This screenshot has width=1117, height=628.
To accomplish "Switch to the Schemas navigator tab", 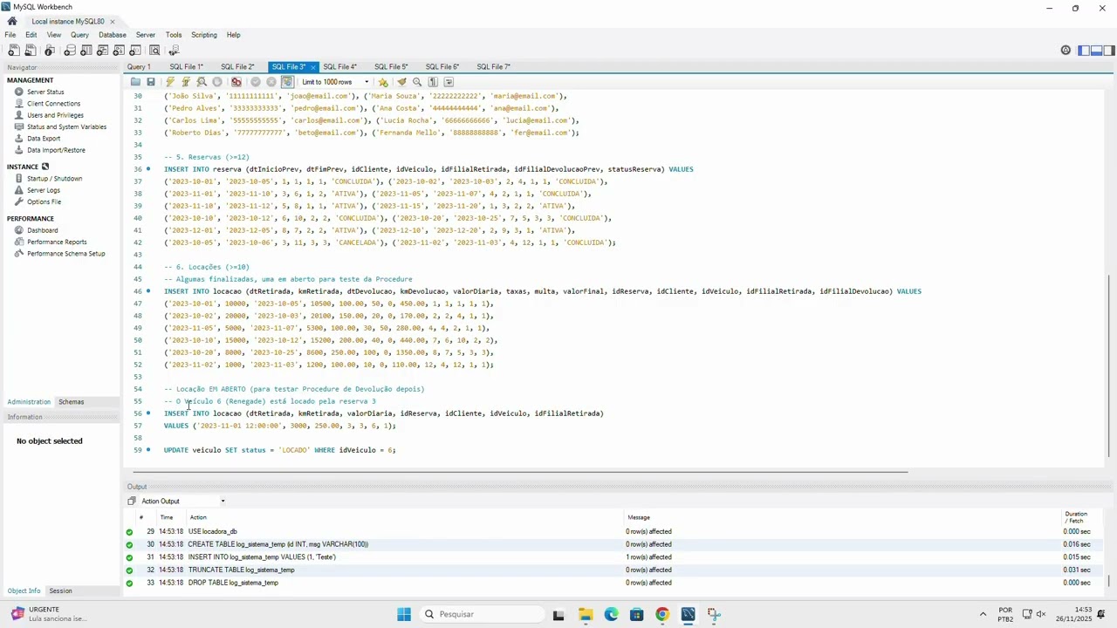I will [72, 402].
